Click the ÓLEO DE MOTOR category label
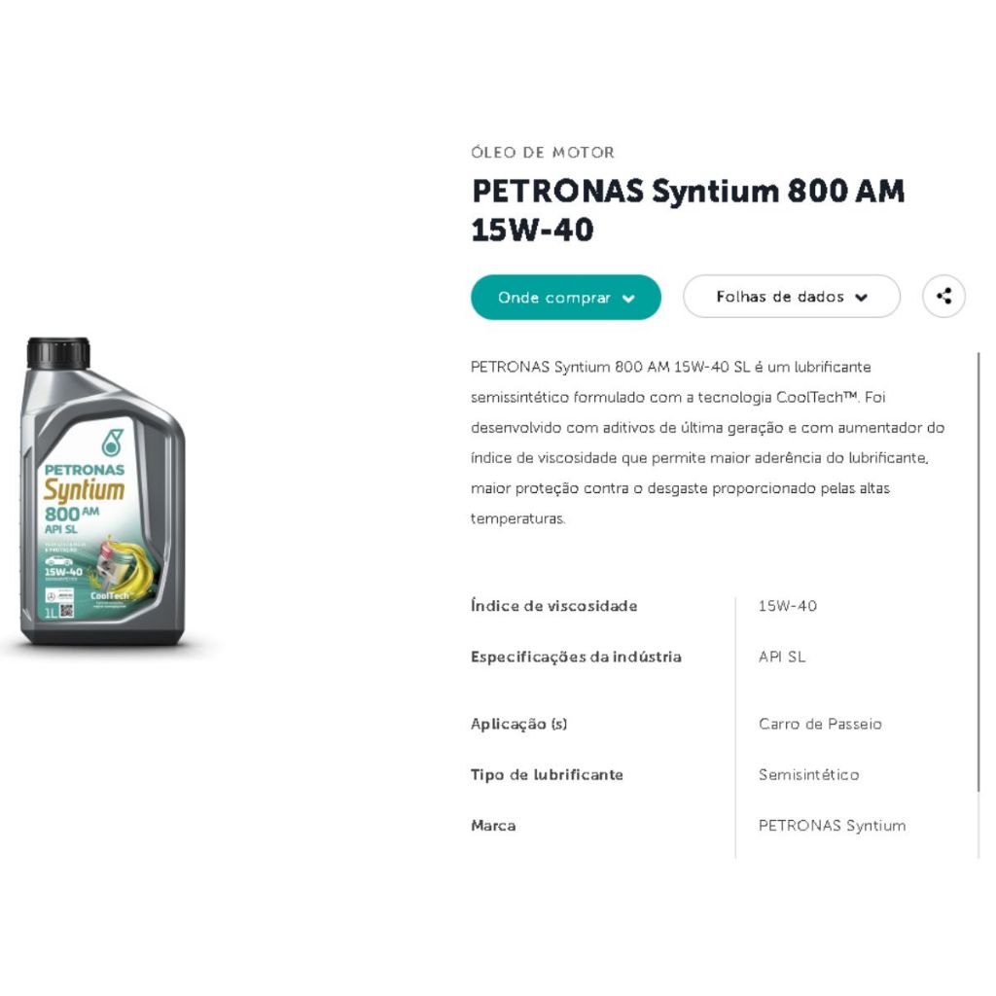996x996 pixels. coord(543,153)
